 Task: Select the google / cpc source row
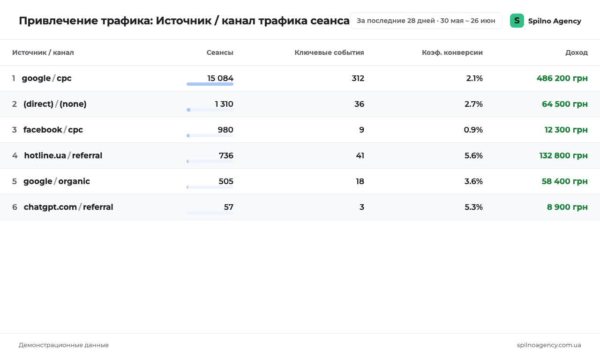click(300, 78)
